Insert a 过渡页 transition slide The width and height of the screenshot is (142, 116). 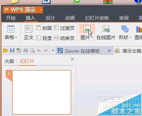[64, 28]
